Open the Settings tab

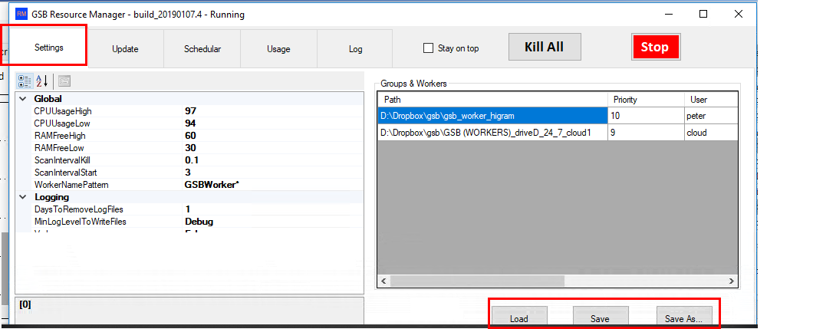coord(48,48)
